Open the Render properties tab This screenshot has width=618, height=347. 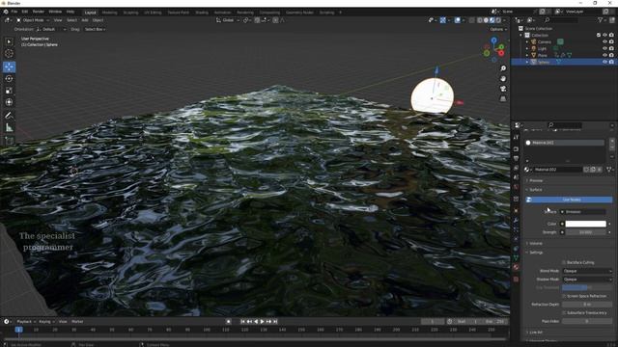click(x=516, y=149)
